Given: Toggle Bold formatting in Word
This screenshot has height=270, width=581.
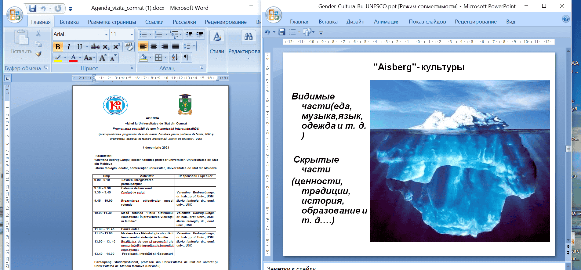Looking at the screenshot, I should pos(58,47).
